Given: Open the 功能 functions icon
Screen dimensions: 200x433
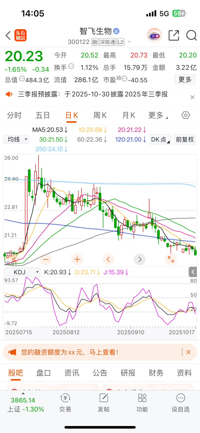Looking at the screenshot, I should coord(142,403).
